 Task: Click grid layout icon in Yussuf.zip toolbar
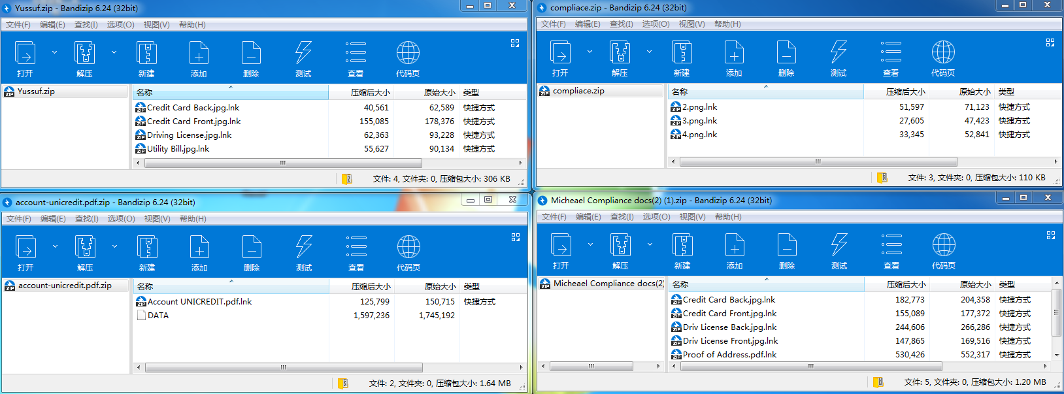point(515,43)
